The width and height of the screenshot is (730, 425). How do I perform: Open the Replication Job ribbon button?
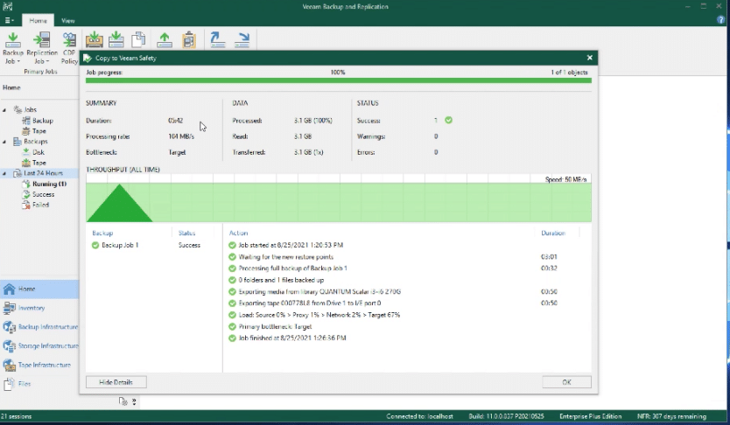pyautogui.click(x=42, y=48)
